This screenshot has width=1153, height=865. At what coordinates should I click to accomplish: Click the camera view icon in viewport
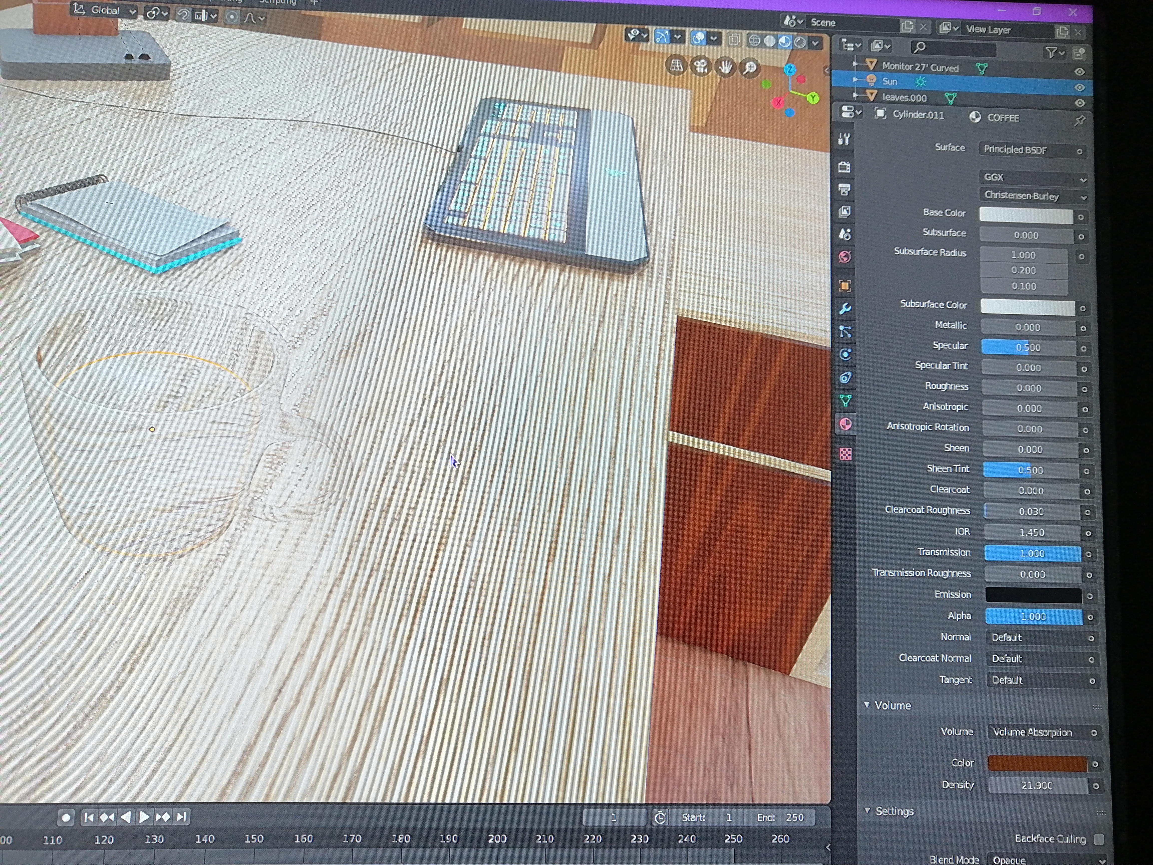coord(701,66)
